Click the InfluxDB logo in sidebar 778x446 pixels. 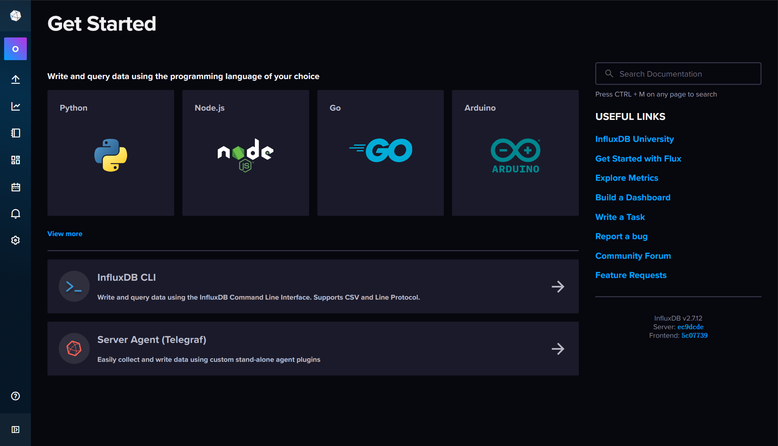[x=15, y=16]
